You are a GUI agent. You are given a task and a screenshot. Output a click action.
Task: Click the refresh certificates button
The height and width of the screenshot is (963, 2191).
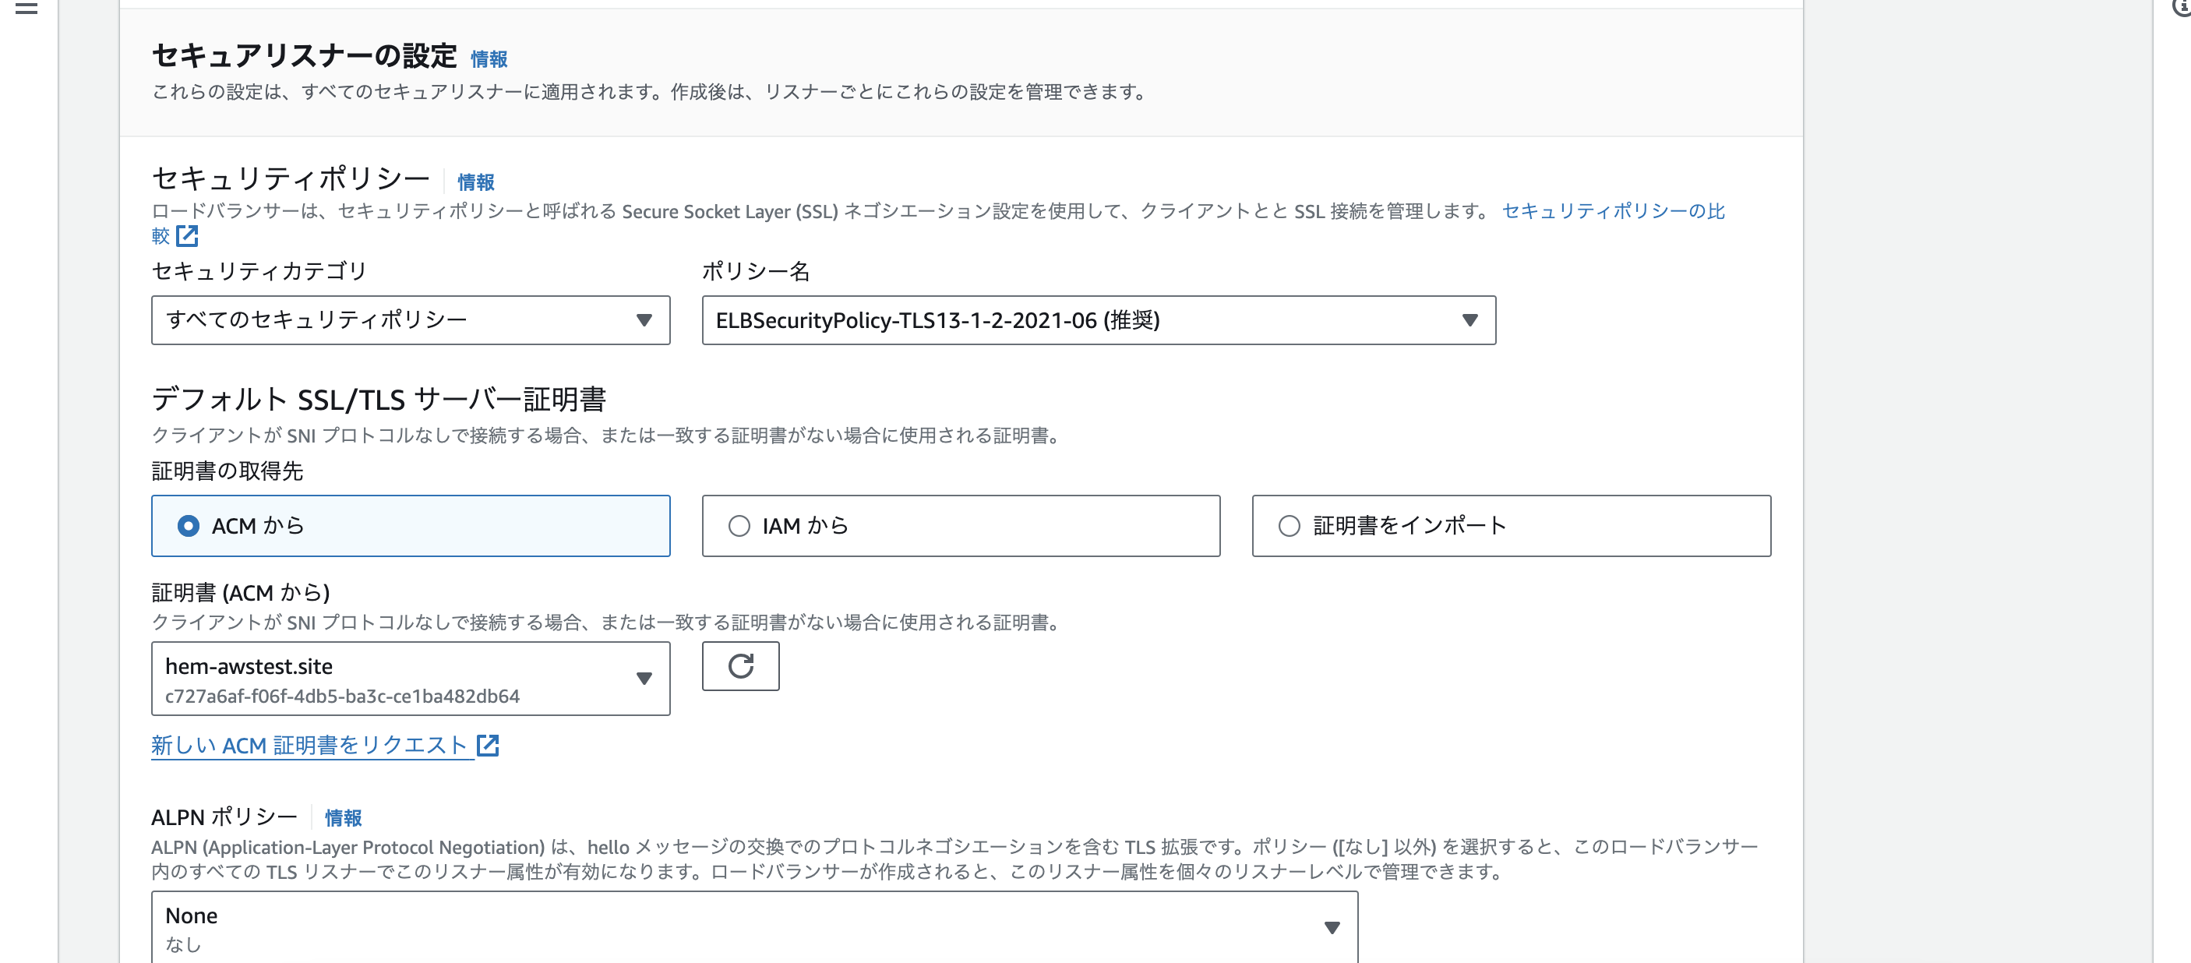pos(740,666)
